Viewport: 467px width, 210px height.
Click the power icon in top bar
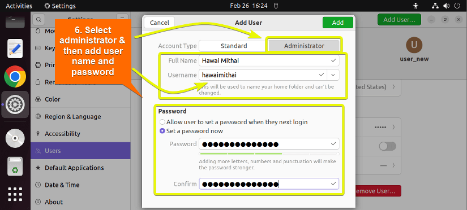pos(457,6)
